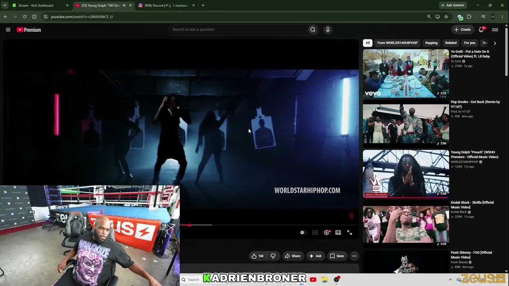The image size is (509, 286).
Task: Toggle closed captions on the player
Action: tap(315, 233)
